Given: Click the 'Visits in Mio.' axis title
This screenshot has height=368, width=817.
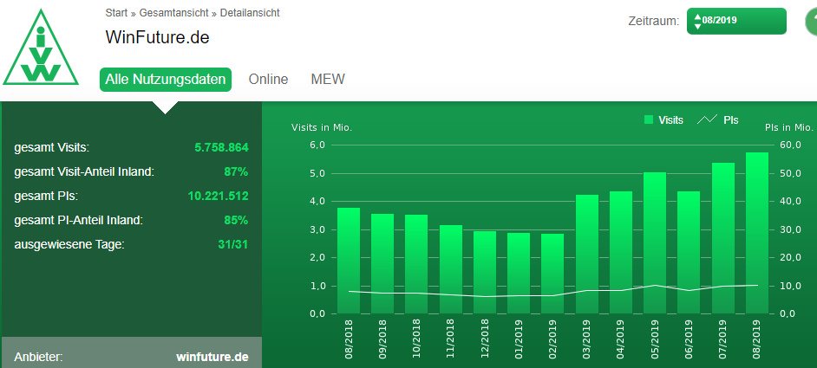Looking at the screenshot, I should point(322,127).
